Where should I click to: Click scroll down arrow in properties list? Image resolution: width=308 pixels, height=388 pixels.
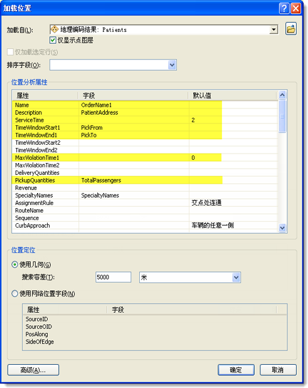tap(282, 228)
